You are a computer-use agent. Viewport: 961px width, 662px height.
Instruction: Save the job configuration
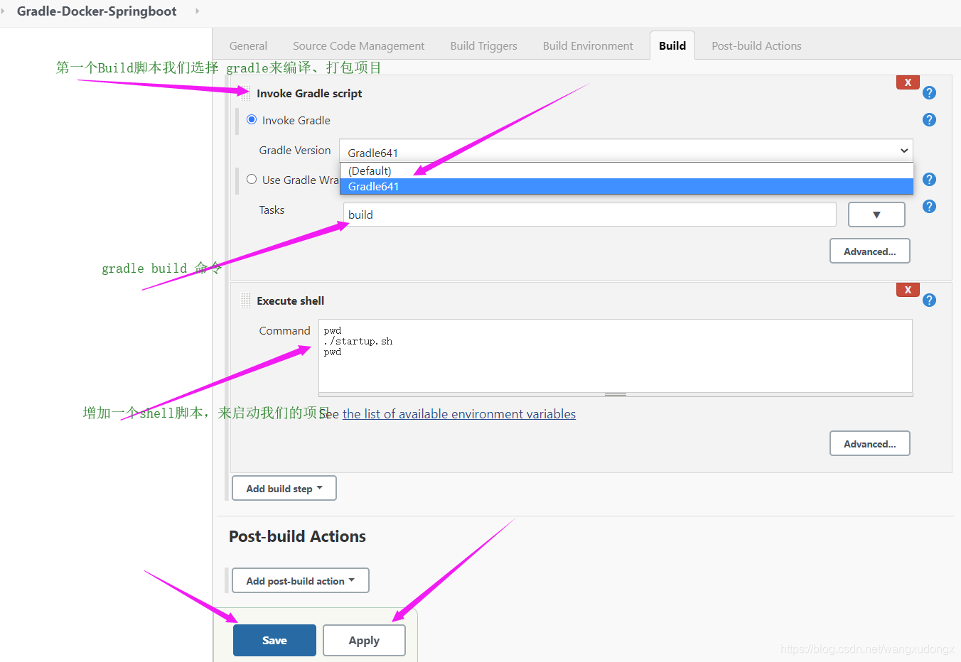[274, 640]
